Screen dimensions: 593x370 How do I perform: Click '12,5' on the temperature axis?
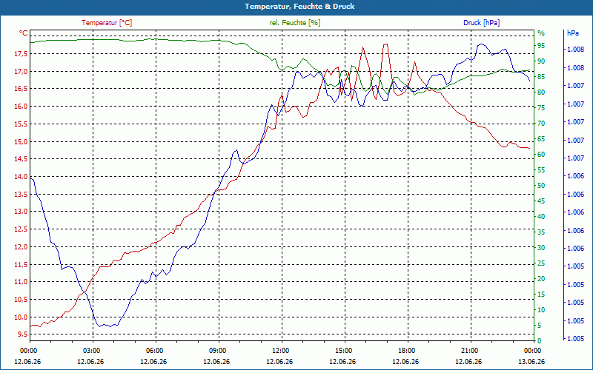click(21, 229)
